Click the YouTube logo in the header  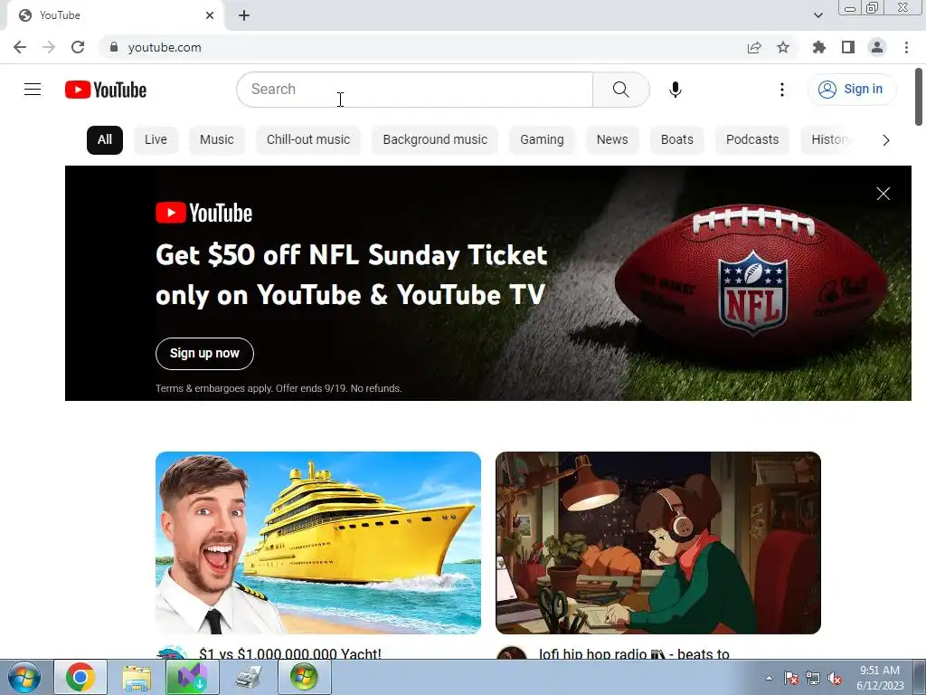point(106,90)
